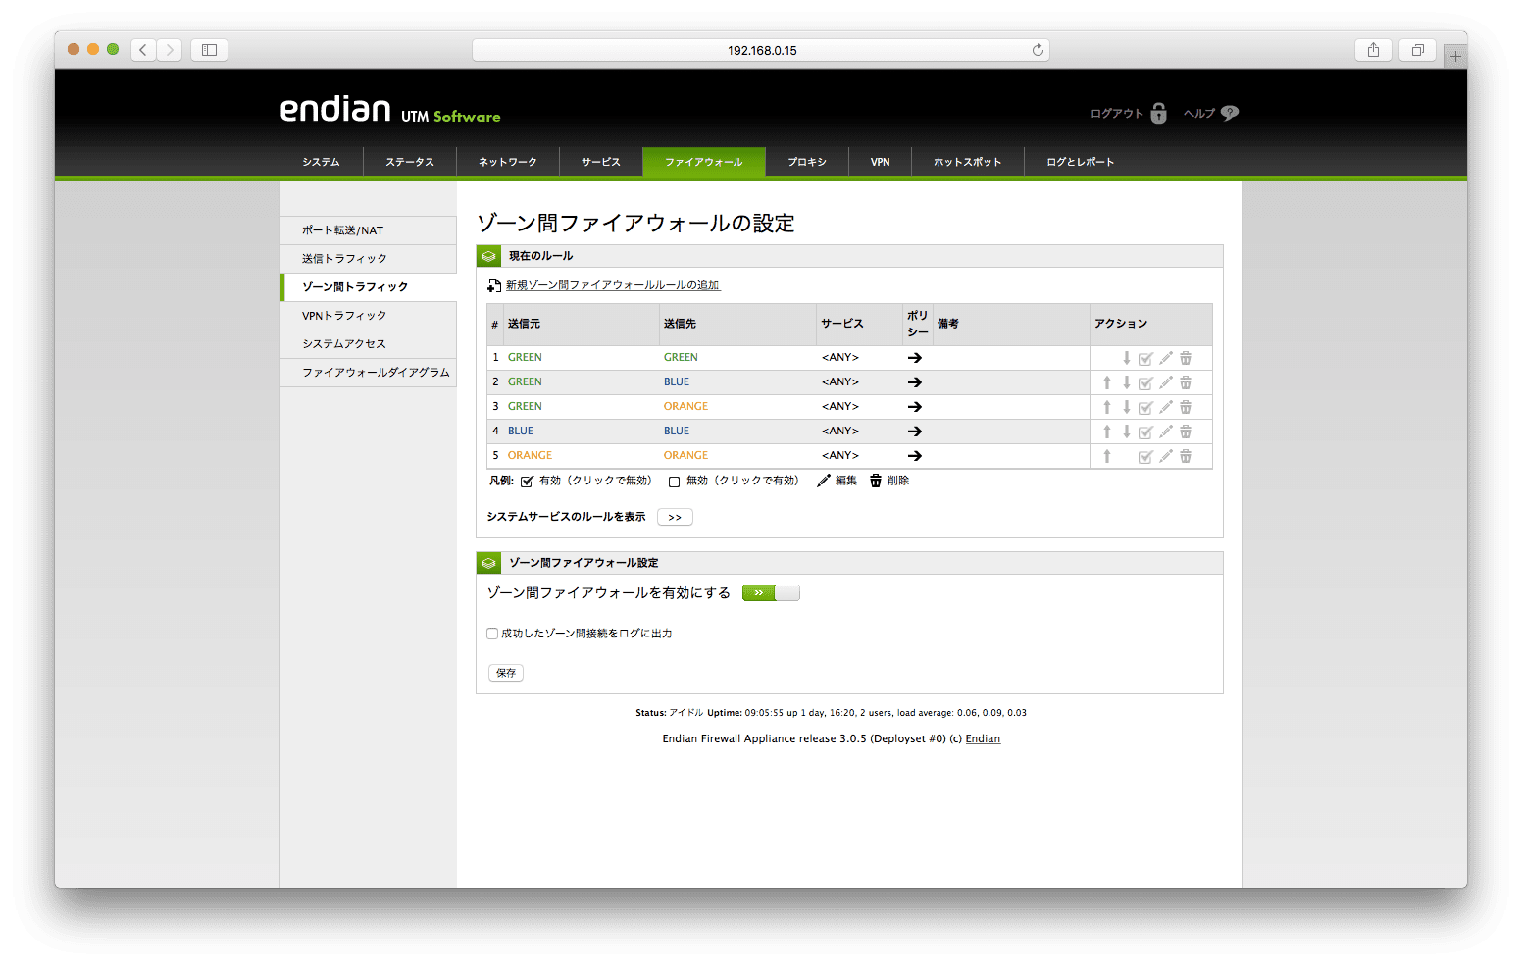Click <ANY> service cell of rule 5
Screen dimensions: 1522x966
840,455
